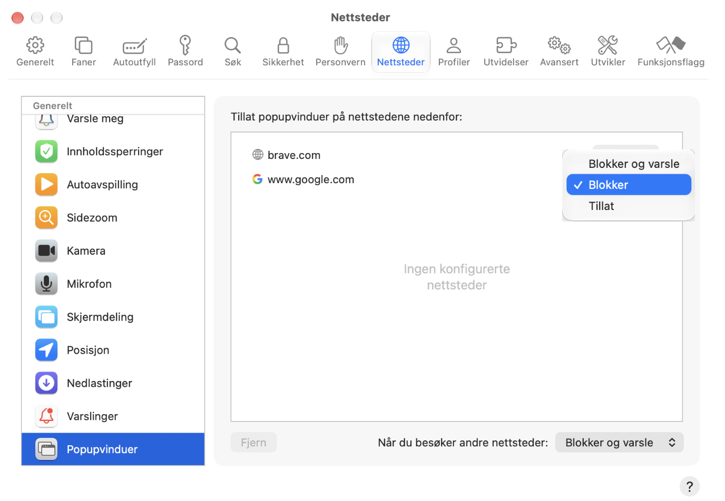Click the Kamera sidebar icon
The image size is (725, 501).
pos(46,251)
